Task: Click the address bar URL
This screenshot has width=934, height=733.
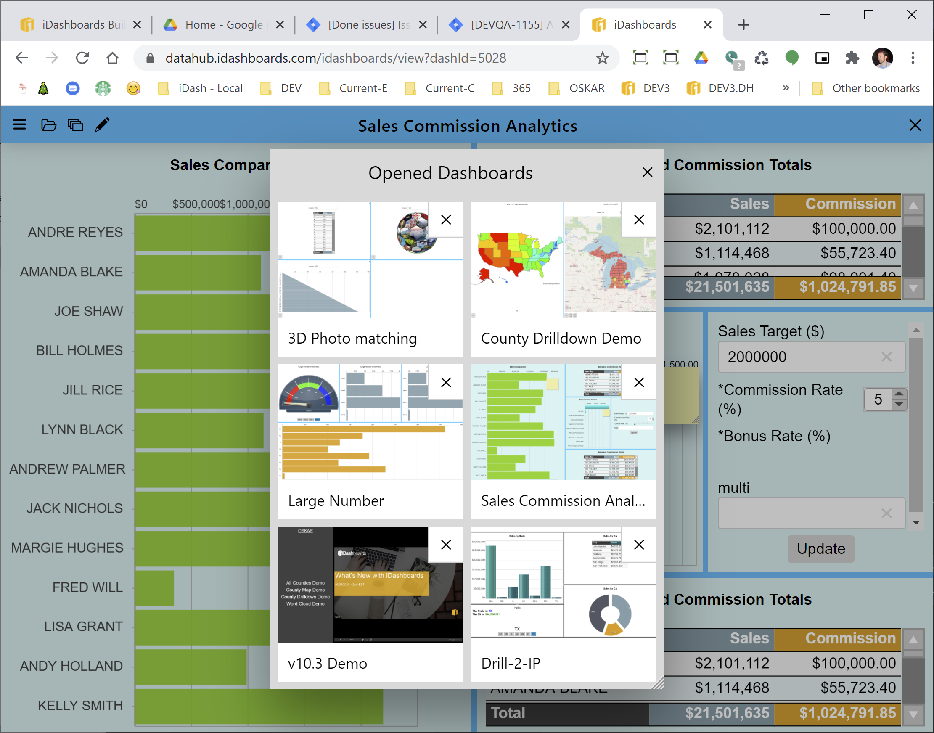Action: [336, 58]
